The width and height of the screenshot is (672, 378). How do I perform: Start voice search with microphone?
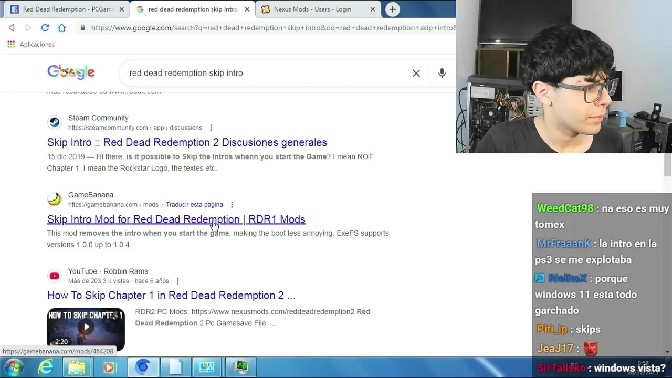pos(442,73)
